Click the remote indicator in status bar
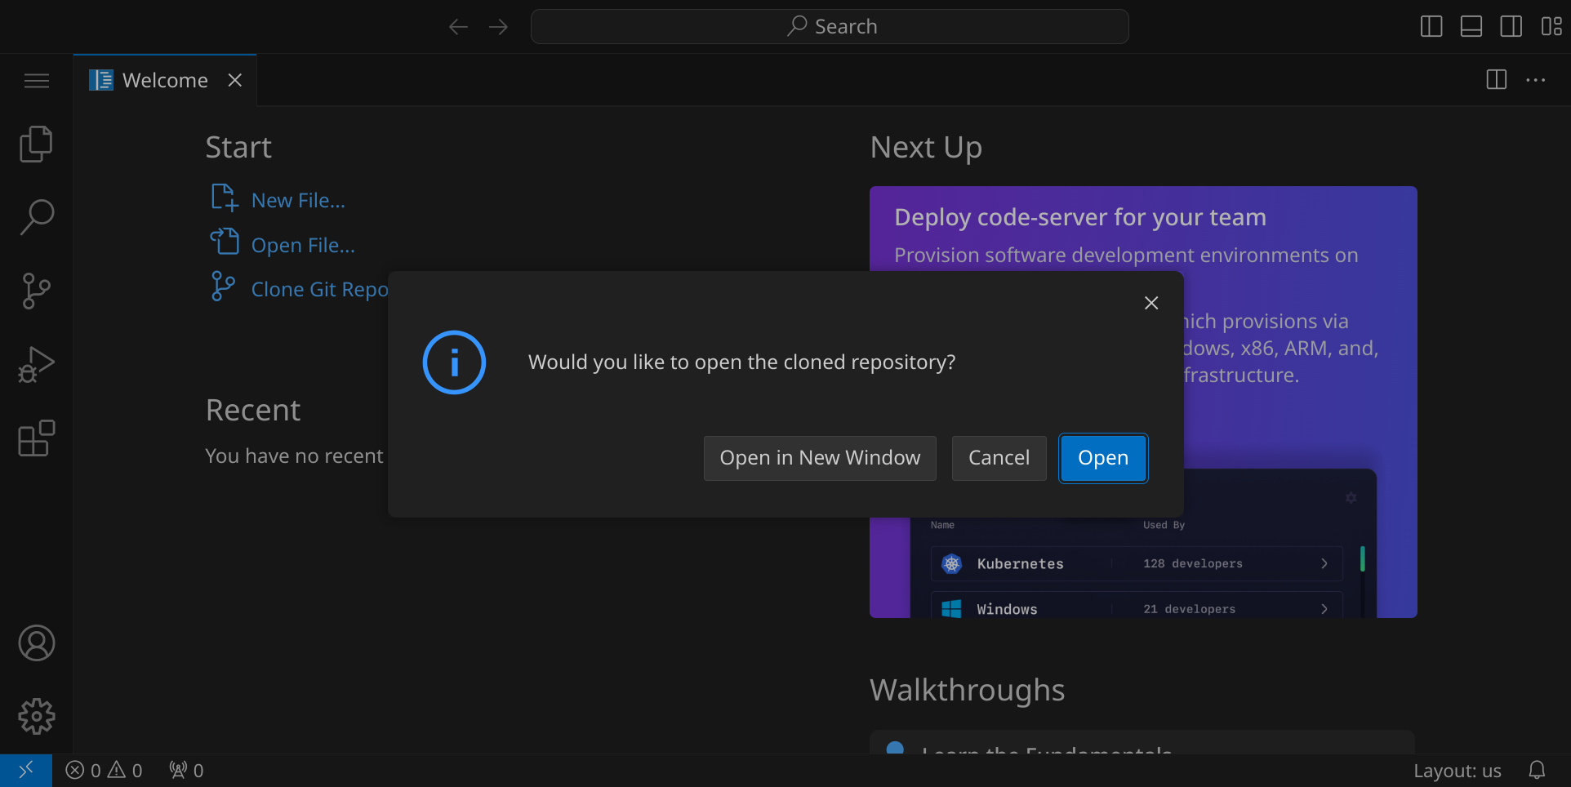The width and height of the screenshot is (1571, 787). click(x=25, y=770)
